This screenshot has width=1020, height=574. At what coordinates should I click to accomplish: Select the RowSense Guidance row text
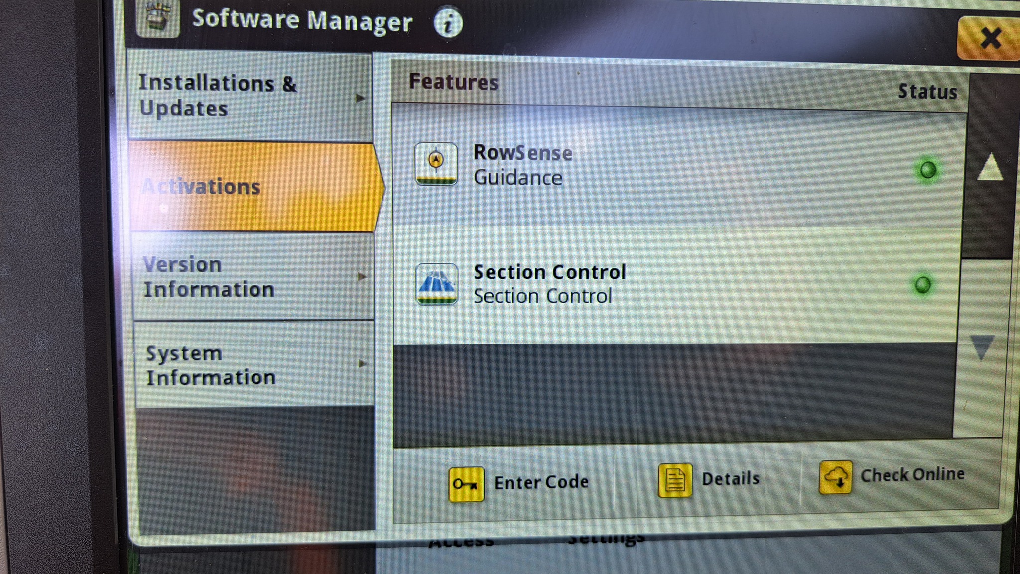[522, 165]
